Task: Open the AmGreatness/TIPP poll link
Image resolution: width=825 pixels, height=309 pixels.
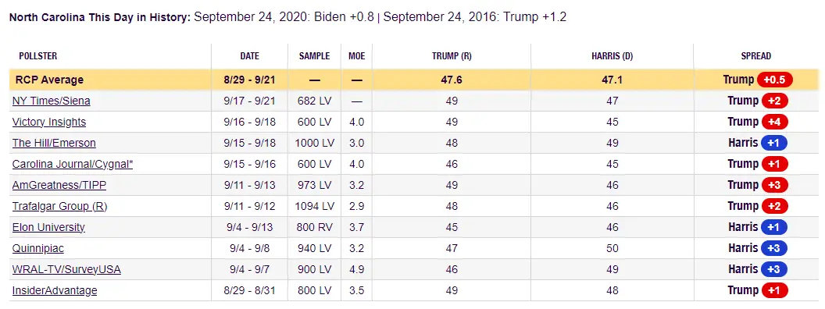Action: click(x=59, y=185)
